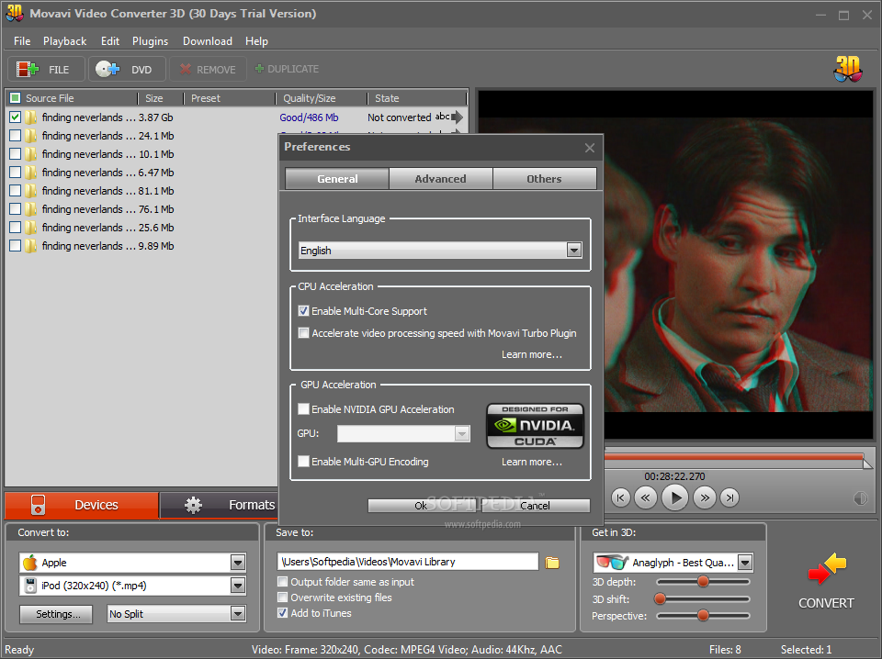882x659 pixels.
Task: Click the iPod device icon in preset box
Action: (x=30, y=586)
